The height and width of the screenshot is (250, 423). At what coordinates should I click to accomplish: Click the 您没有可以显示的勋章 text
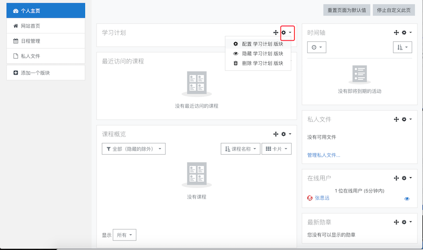(x=331, y=235)
